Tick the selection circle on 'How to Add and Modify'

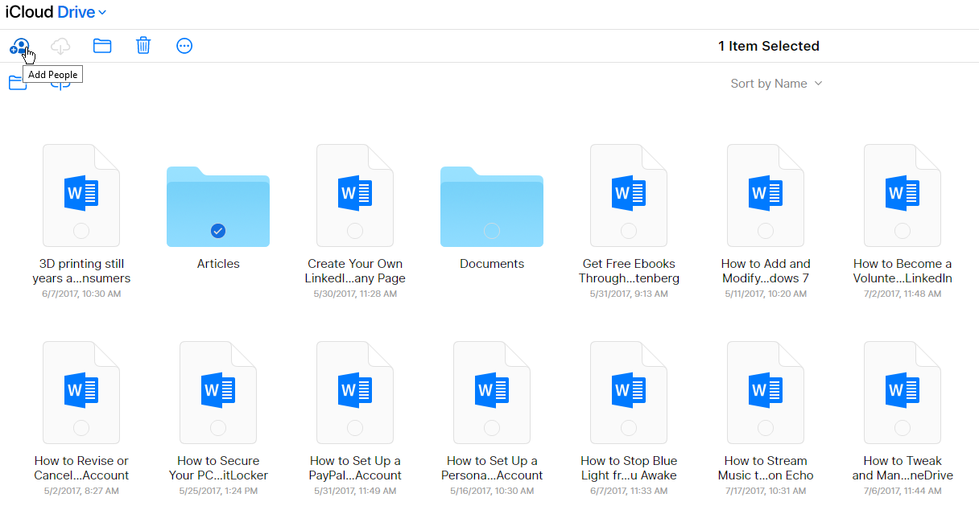pyautogui.click(x=766, y=231)
